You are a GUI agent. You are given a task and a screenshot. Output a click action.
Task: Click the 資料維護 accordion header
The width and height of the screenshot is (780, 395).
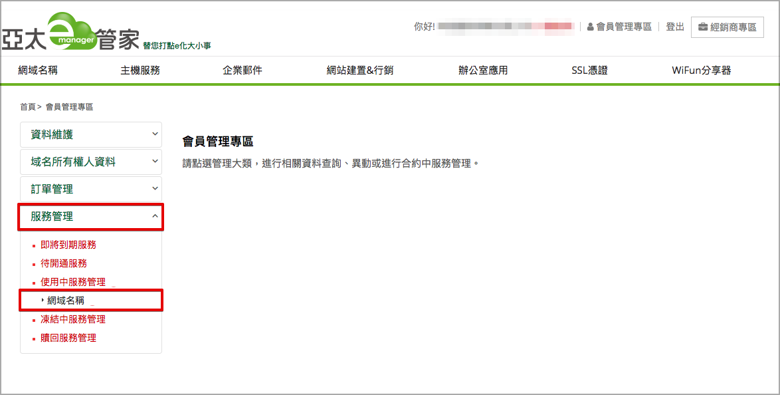click(x=91, y=134)
